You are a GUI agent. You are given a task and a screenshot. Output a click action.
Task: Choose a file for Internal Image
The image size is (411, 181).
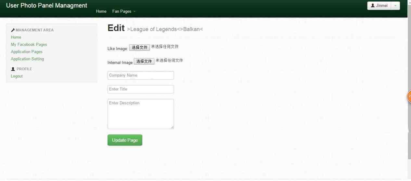click(x=144, y=62)
